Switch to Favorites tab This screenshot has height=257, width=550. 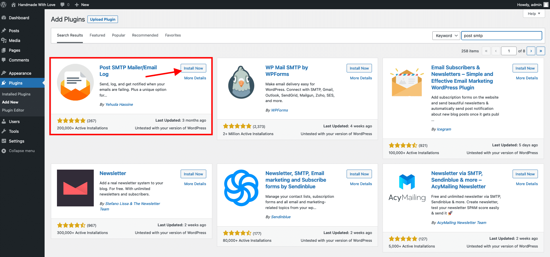point(173,35)
